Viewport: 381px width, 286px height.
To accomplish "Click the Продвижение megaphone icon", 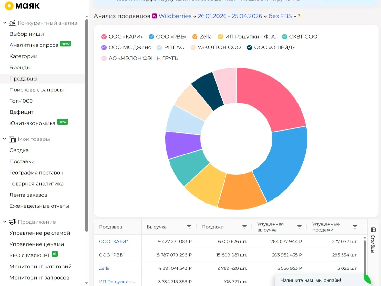I will tap(12, 222).
